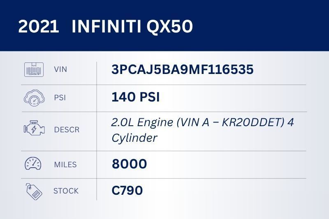329x219 pixels.
Task: Click the year 2021 in header
Action: (x=38, y=27)
